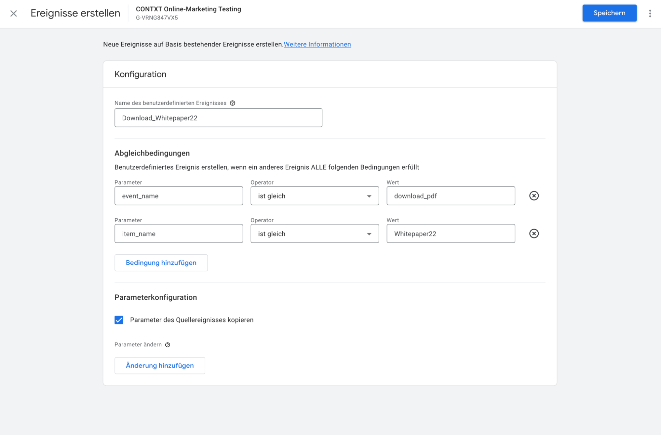This screenshot has width=661, height=435.
Task: Edit the download_pdf value field
Action: [451, 196]
